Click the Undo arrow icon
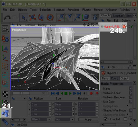The image size is (138, 127). [7, 18]
